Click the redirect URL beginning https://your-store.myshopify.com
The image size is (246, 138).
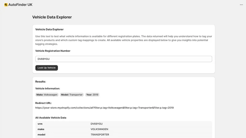click(105, 108)
